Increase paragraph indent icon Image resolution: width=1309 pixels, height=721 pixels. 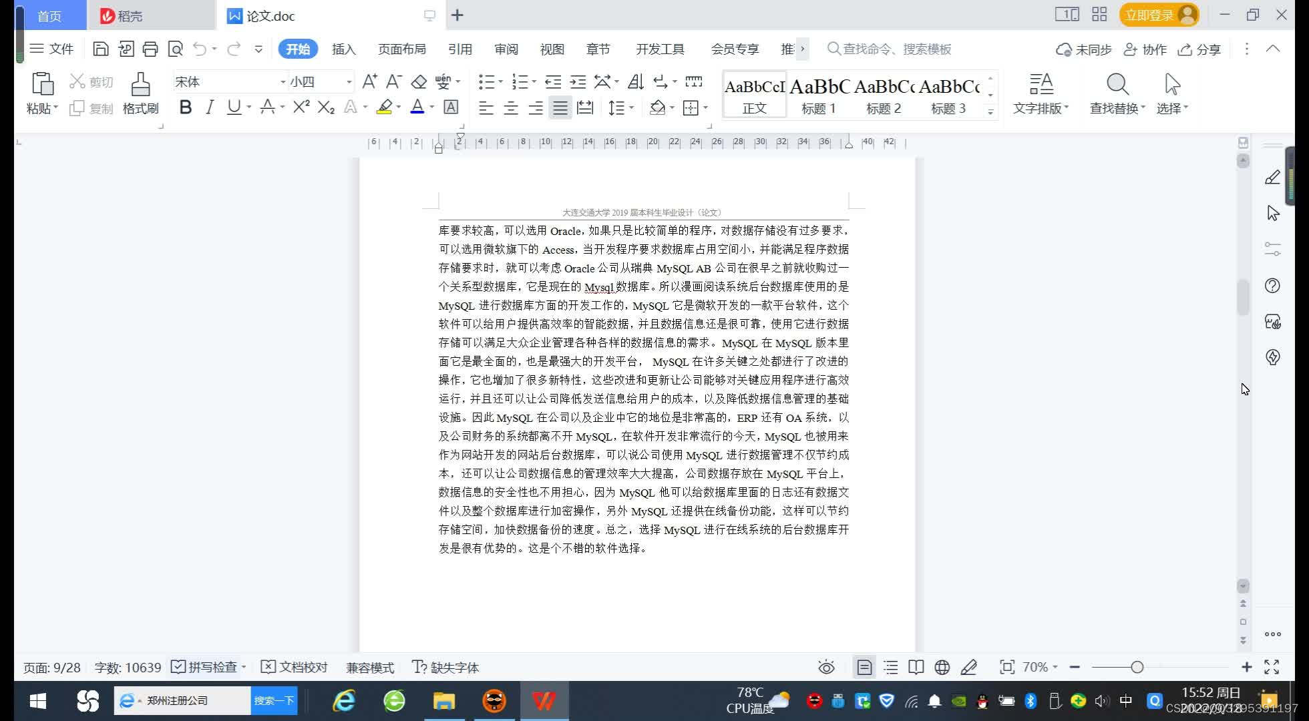(578, 81)
